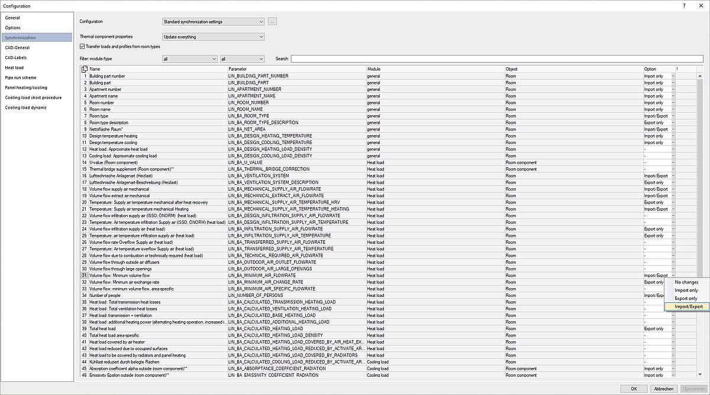
Task: Open the option button for the Room type row
Action: coord(673,116)
